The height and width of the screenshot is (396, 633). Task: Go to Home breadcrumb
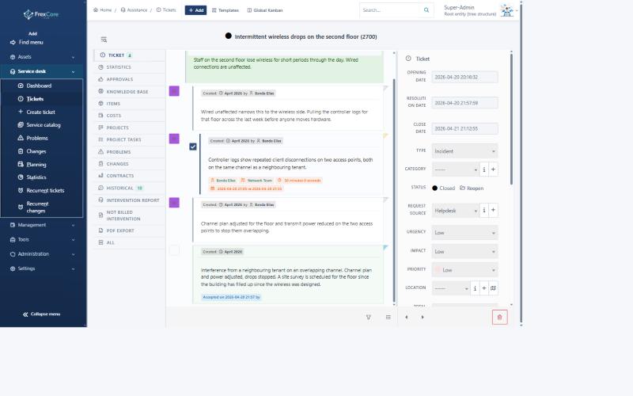[102, 10]
